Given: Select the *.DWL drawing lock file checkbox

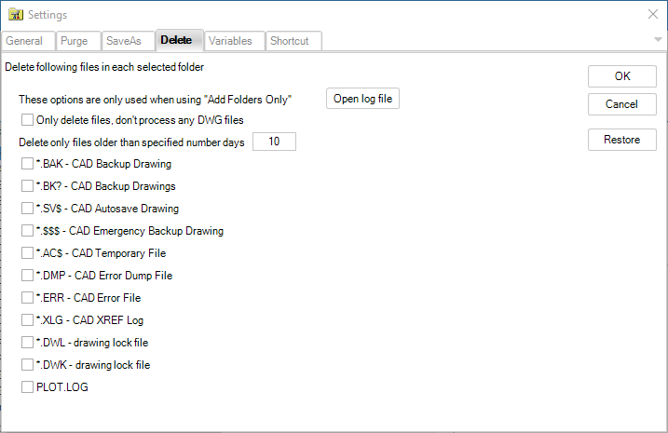Looking at the screenshot, I should [27, 343].
